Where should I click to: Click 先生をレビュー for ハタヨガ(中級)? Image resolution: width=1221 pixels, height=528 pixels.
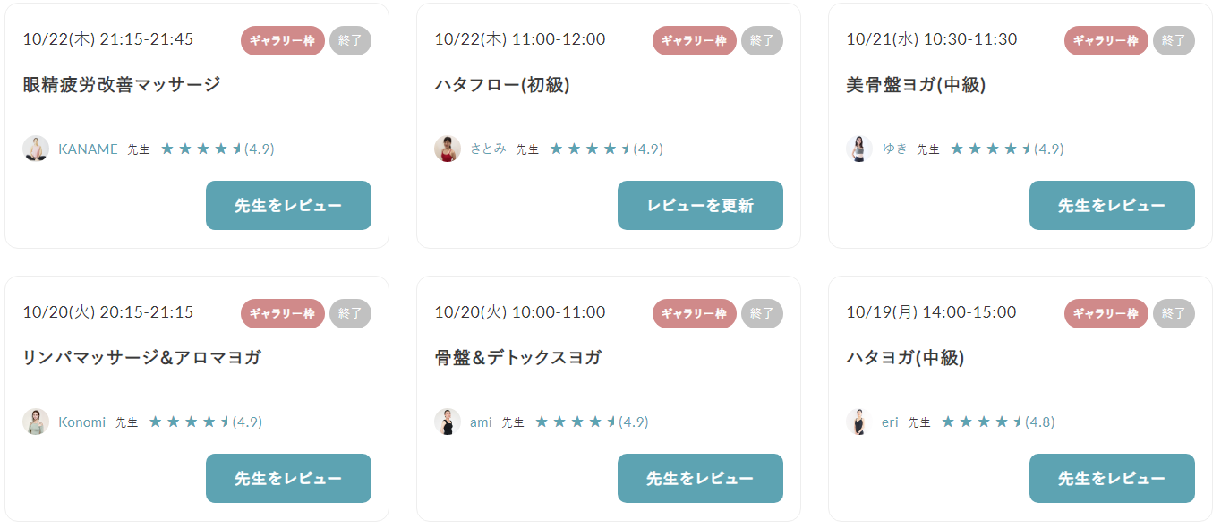pyautogui.click(x=1112, y=478)
